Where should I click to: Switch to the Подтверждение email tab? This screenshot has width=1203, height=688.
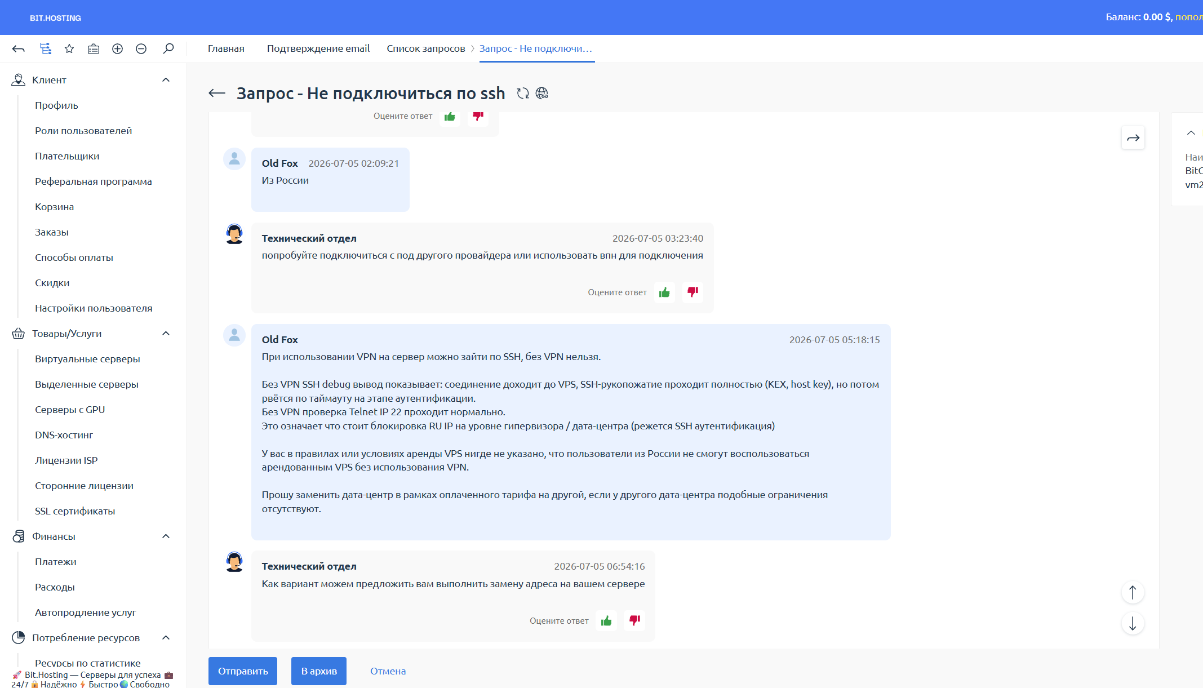(x=318, y=48)
